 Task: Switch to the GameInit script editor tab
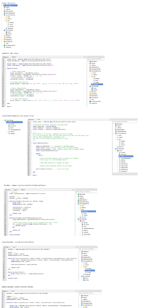coord(14,57)
